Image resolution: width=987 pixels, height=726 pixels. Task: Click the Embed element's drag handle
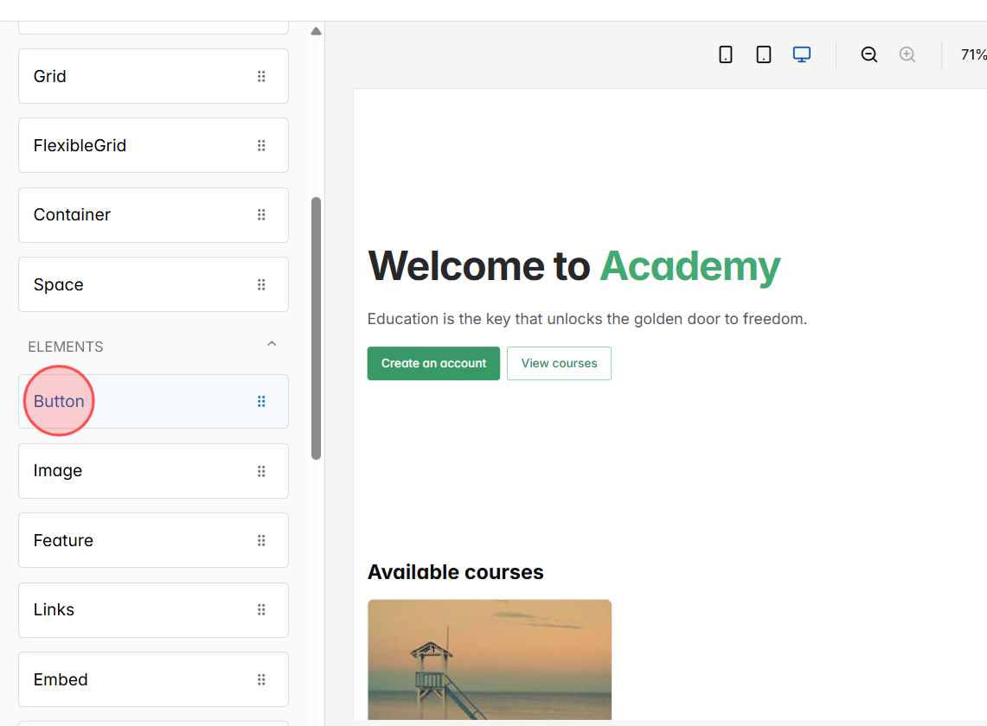pos(261,679)
